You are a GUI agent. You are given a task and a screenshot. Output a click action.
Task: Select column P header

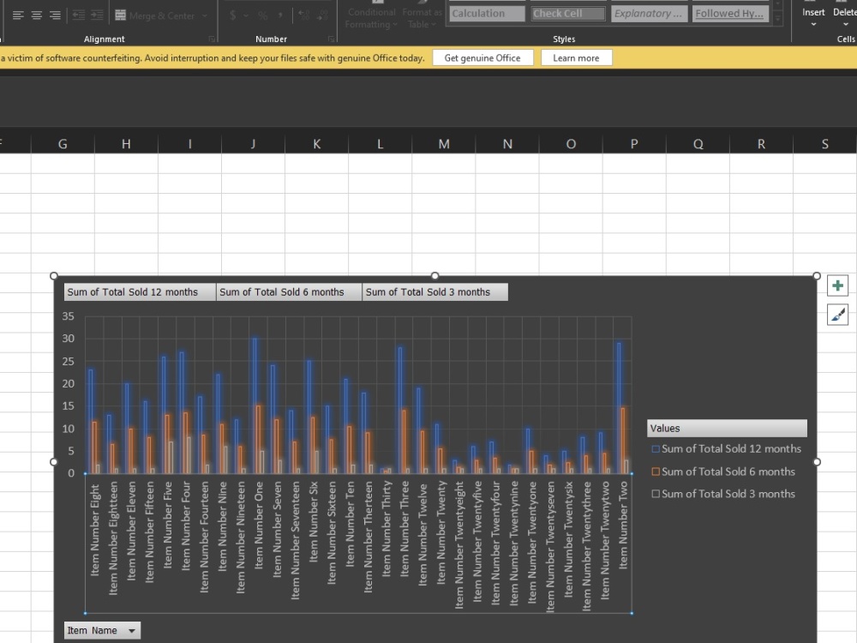(x=634, y=144)
